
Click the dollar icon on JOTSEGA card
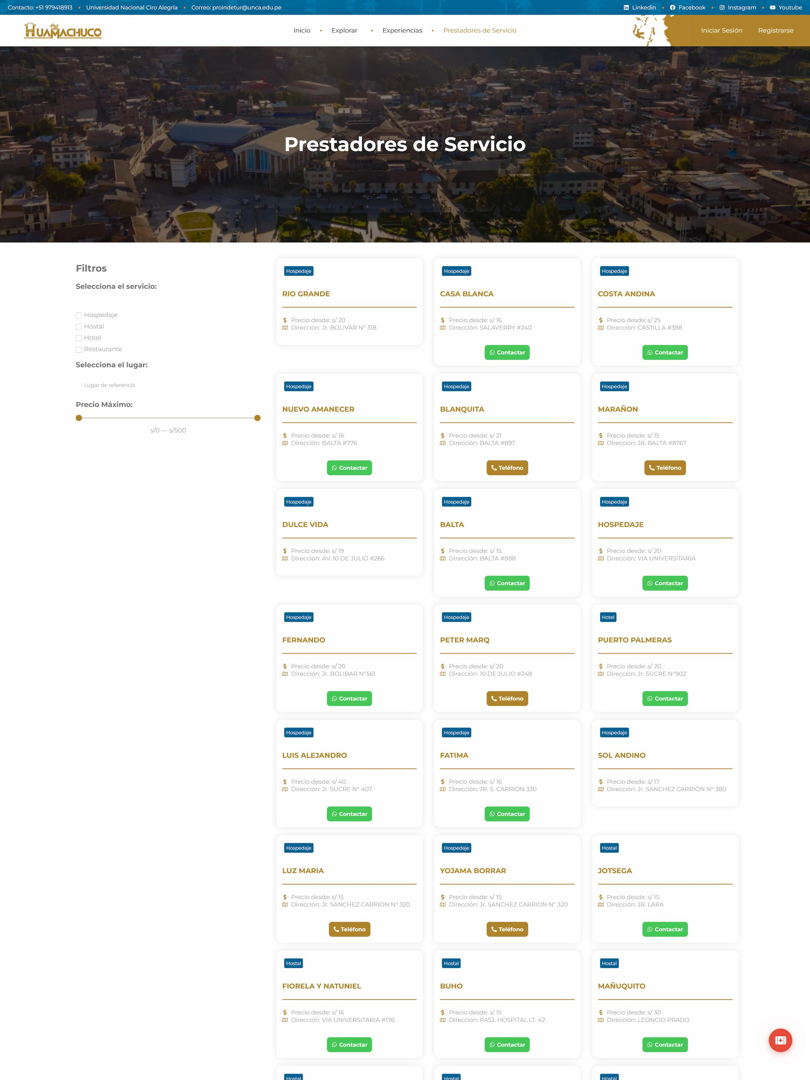[600, 897]
